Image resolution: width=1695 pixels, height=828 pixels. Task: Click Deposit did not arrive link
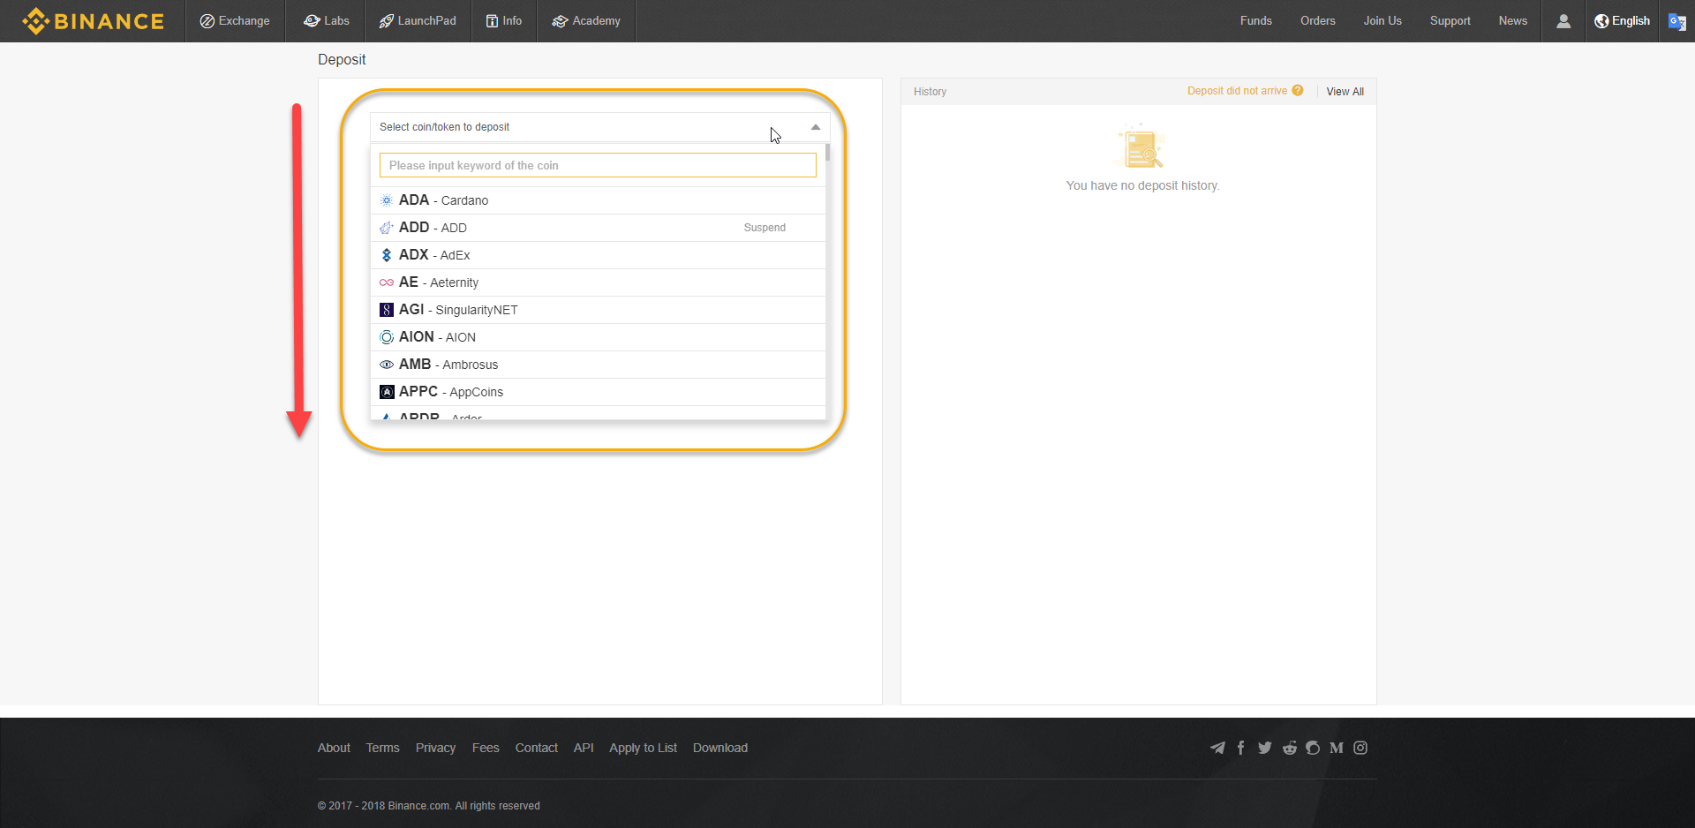click(1237, 91)
